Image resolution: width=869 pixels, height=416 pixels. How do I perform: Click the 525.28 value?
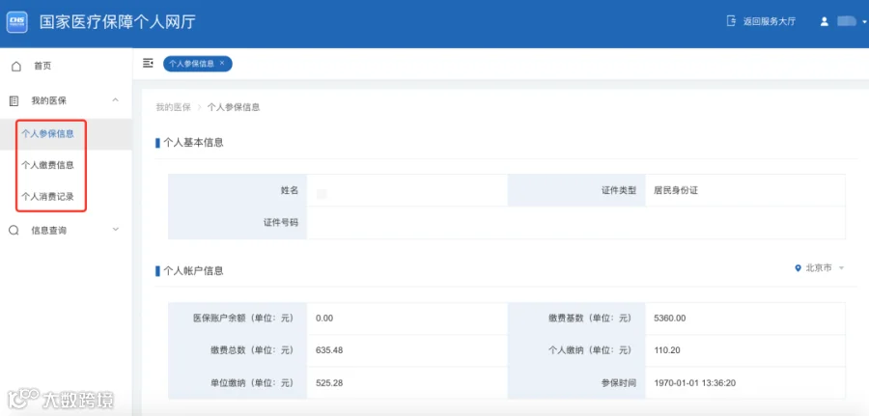coord(329,383)
